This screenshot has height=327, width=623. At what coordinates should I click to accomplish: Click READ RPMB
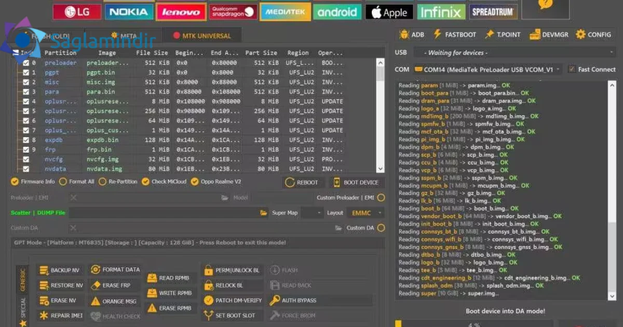coord(170,278)
